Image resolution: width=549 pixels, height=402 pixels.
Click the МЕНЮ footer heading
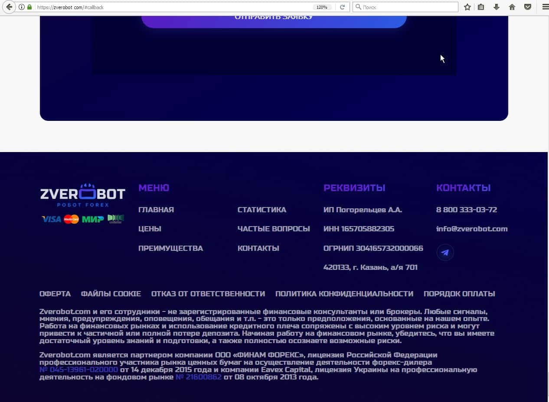(154, 188)
